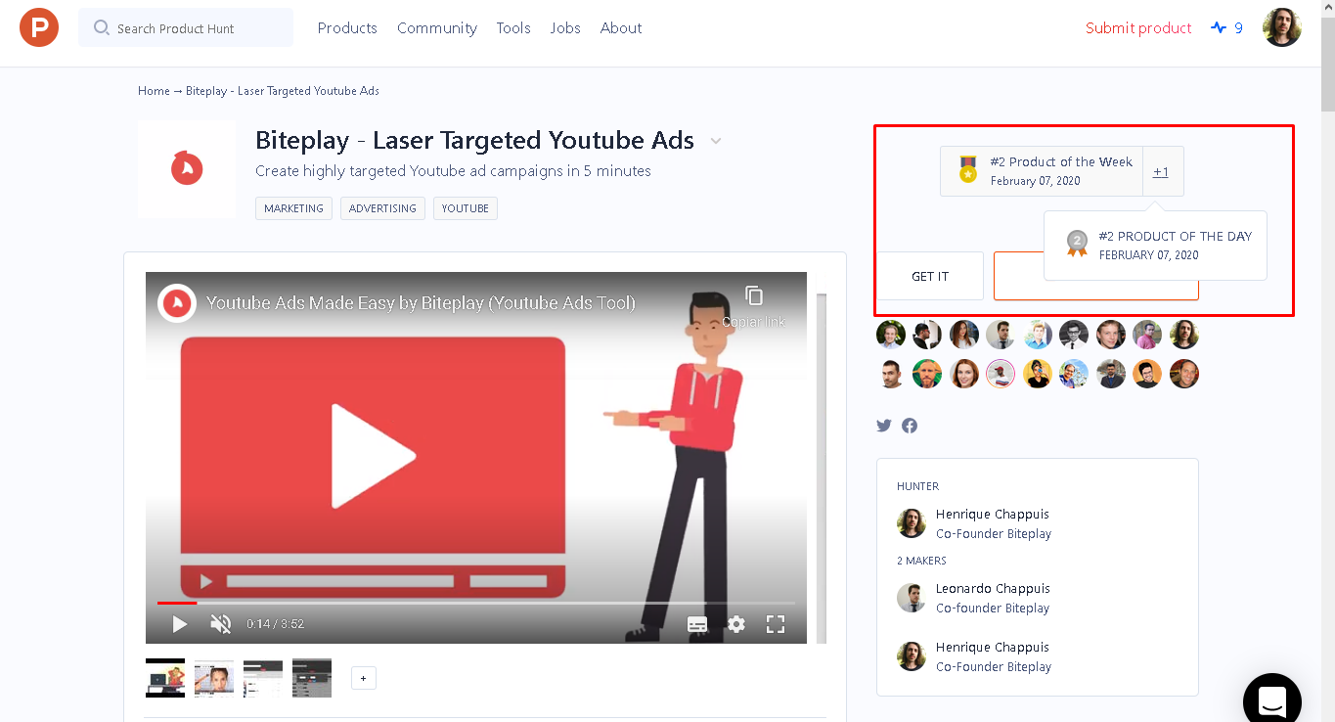Click Submit product link
Screen dimensions: 1335x722
coord(1138,27)
